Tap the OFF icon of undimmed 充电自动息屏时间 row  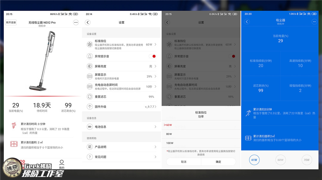click(90, 86)
